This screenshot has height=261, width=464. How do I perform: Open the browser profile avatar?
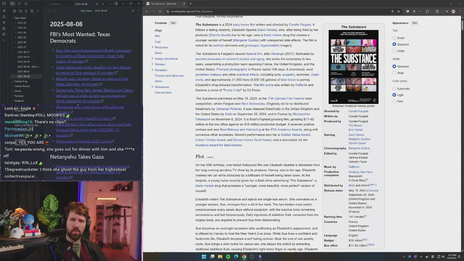[453, 11]
